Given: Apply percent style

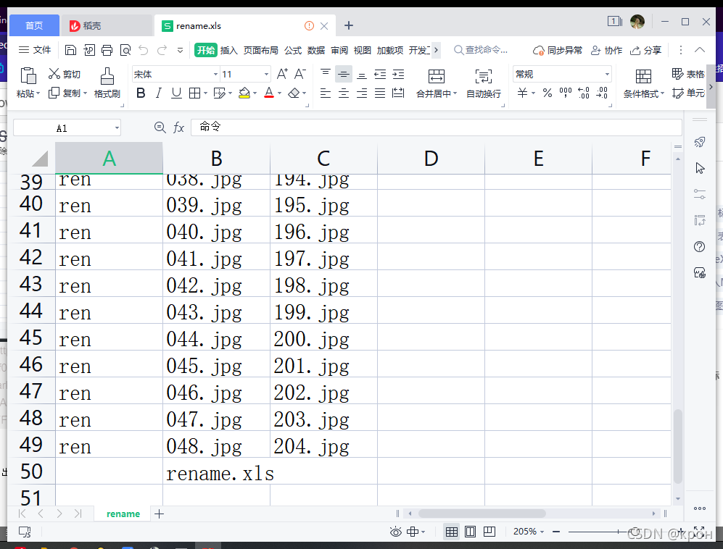Looking at the screenshot, I should tap(548, 93).
